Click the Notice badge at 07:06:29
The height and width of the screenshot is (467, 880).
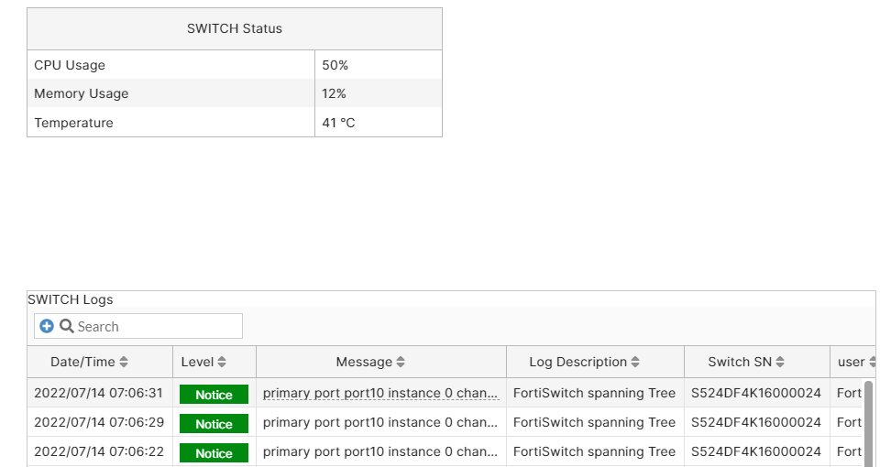(x=214, y=424)
